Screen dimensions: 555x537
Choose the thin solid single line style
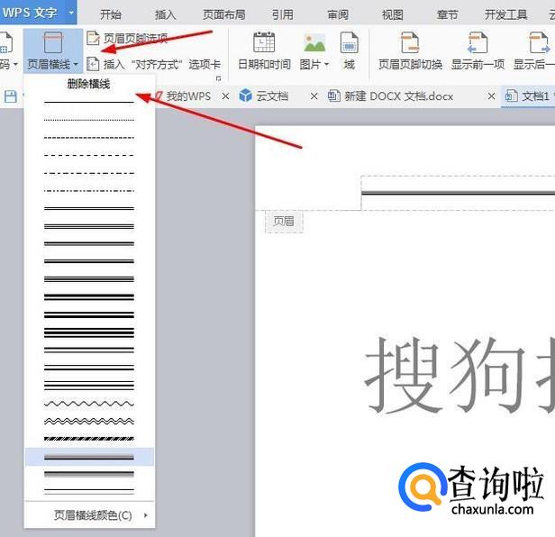pyautogui.click(x=89, y=103)
